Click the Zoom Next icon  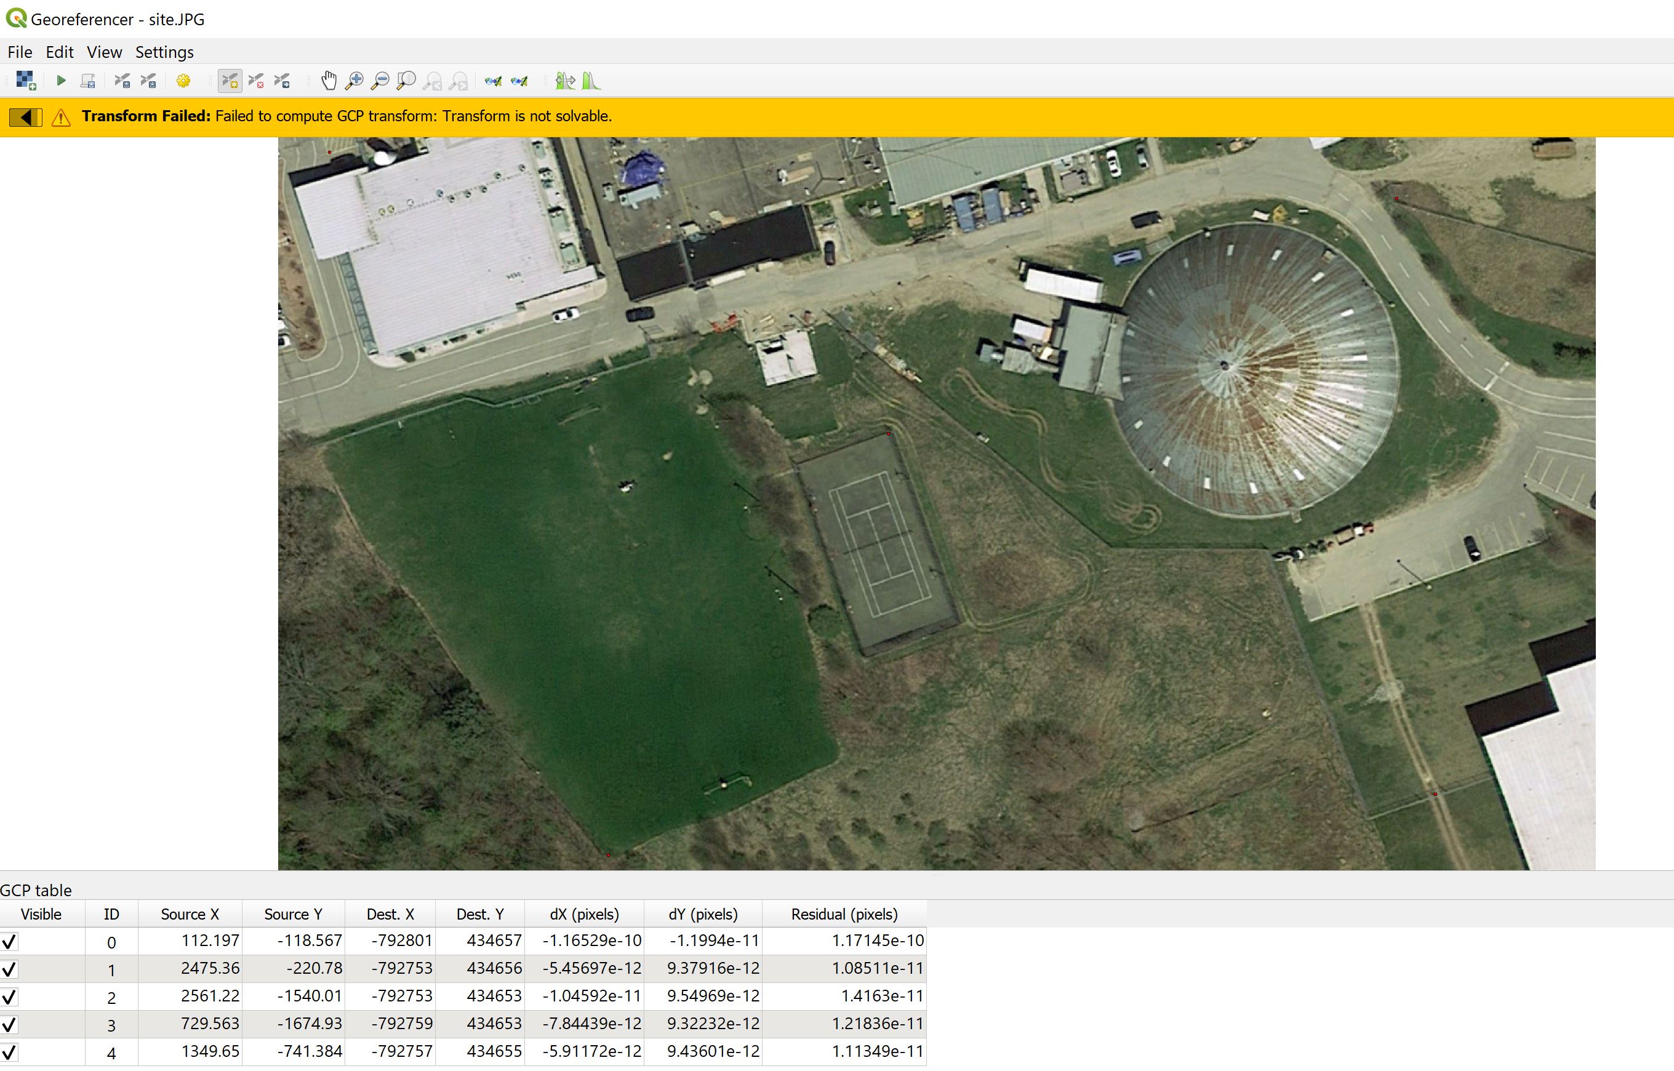coord(458,81)
